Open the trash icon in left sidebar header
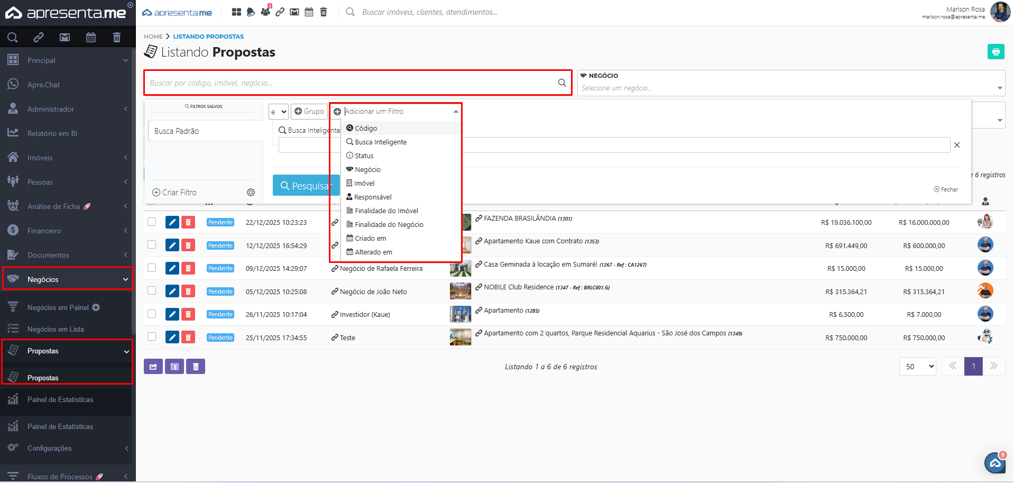This screenshot has height=483, width=1013. (117, 37)
